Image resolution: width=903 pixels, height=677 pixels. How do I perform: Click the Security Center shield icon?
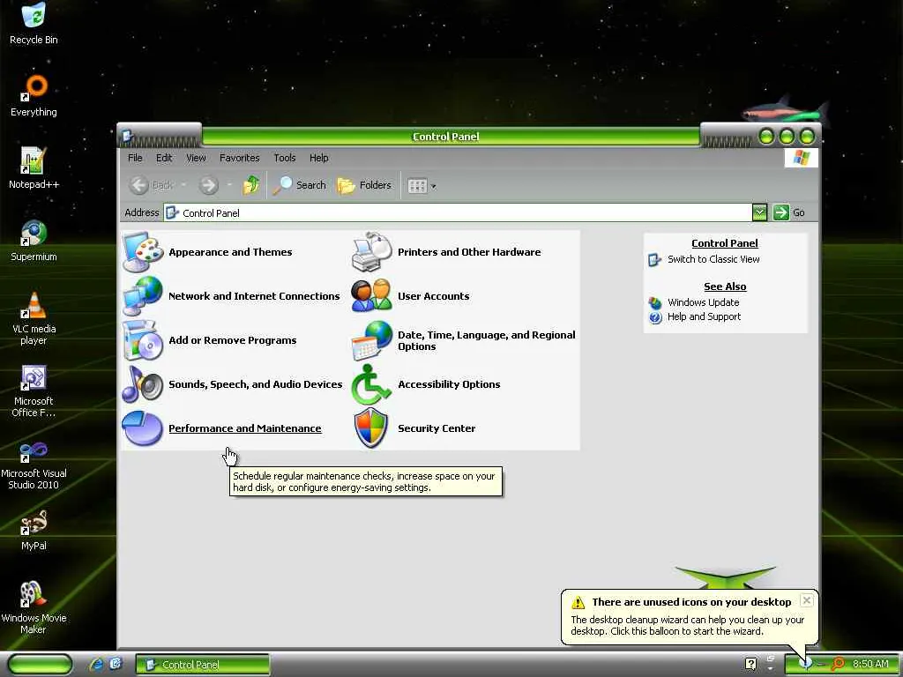(x=371, y=428)
